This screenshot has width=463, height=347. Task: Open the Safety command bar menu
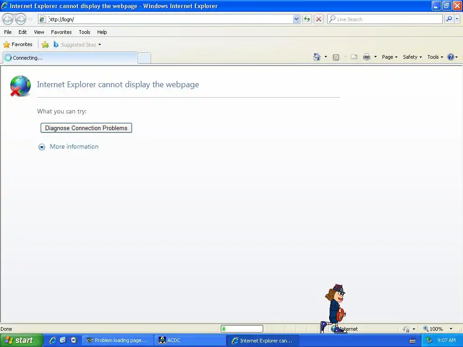pyautogui.click(x=412, y=57)
